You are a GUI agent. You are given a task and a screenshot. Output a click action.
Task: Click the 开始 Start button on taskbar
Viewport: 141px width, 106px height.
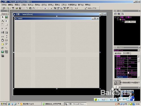tap(4, 104)
